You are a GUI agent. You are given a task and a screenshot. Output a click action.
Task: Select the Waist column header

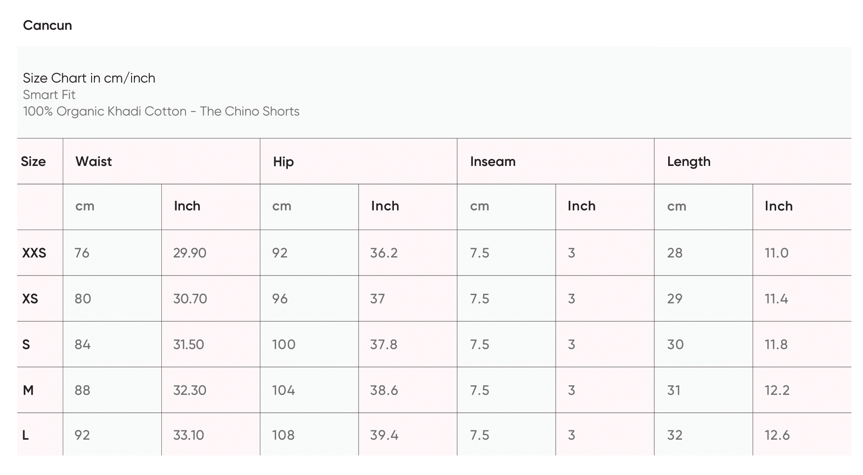click(93, 161)
